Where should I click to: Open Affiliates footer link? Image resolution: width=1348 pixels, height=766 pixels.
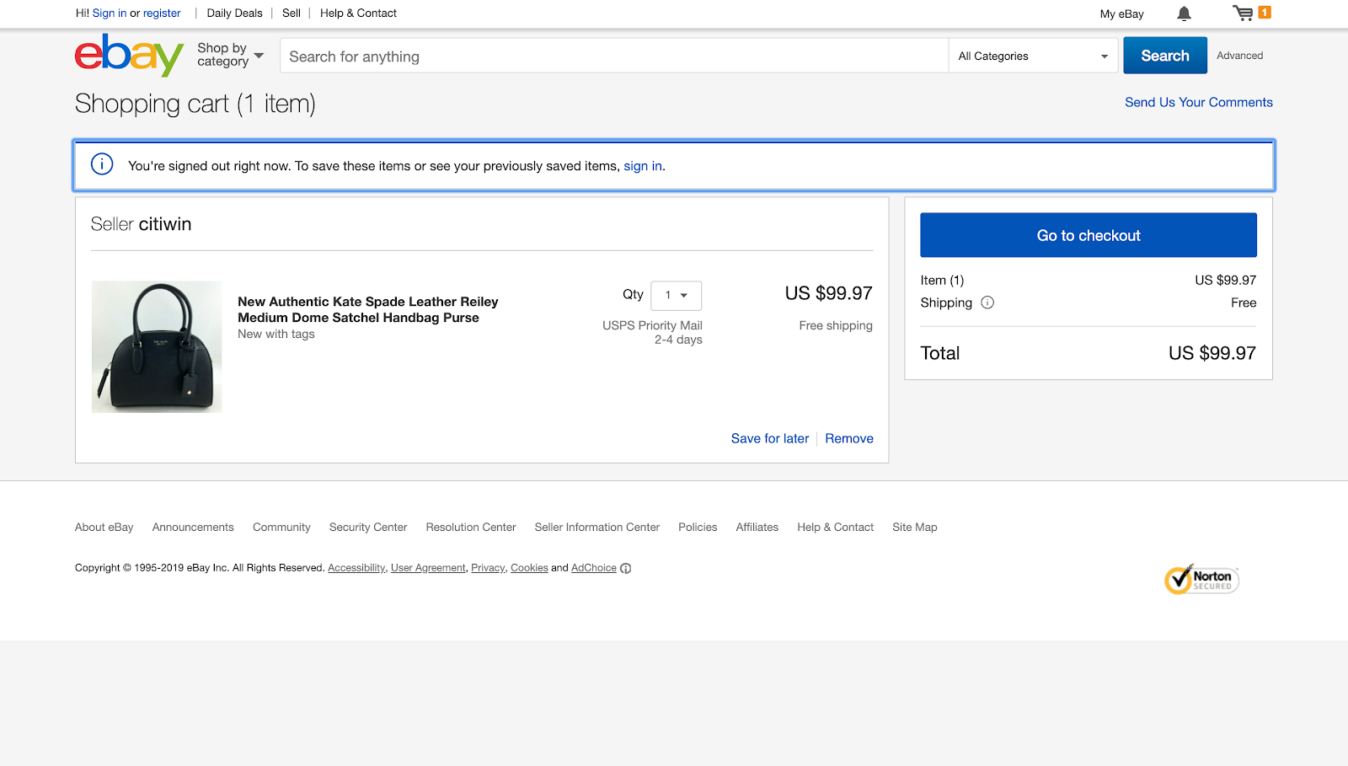coord(757,528)
